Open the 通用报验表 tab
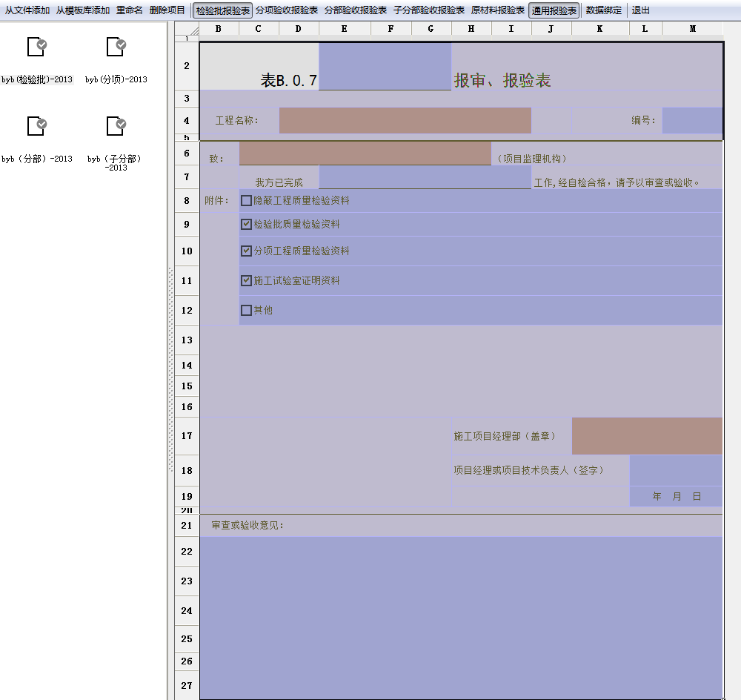The width and height of the screenshot is (741, 700). [554, 10]
